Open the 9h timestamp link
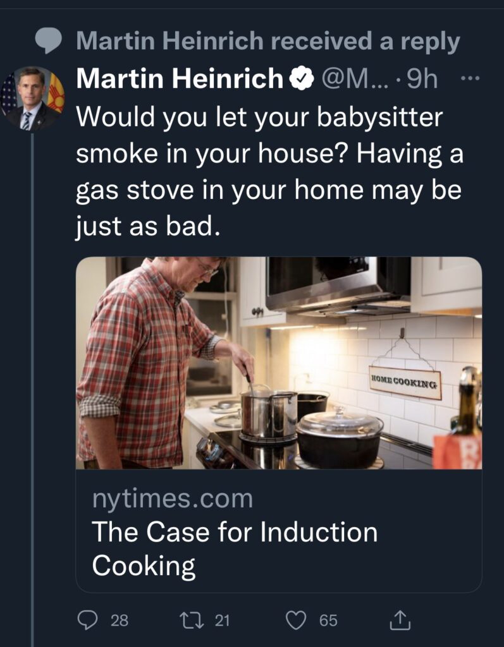 [x=422, y=80]
